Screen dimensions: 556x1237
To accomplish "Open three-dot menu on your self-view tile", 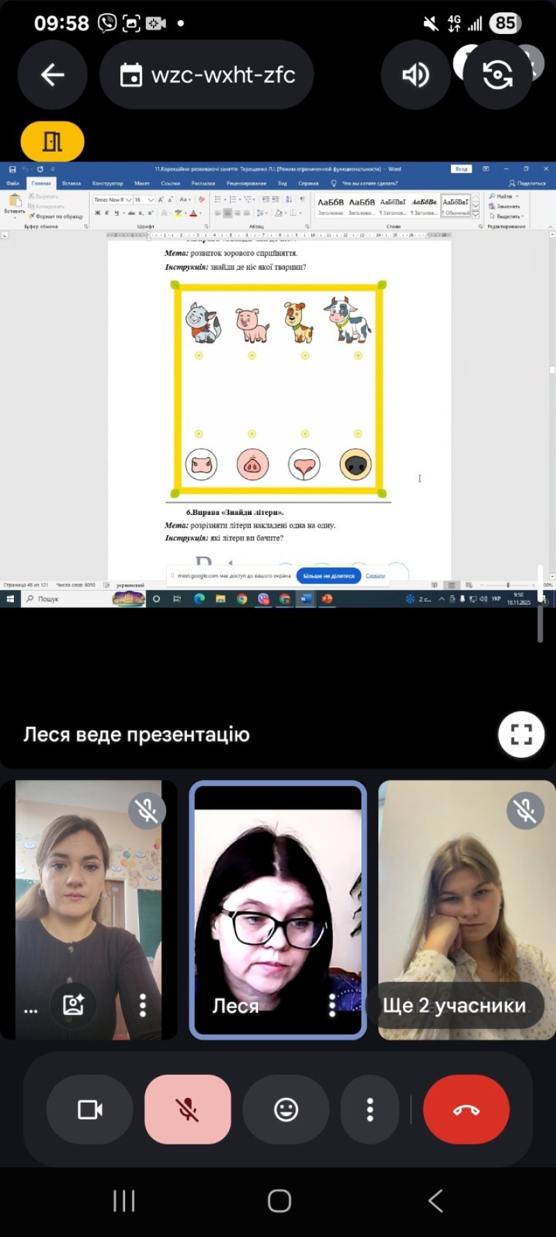I will tap(142, 1005).
